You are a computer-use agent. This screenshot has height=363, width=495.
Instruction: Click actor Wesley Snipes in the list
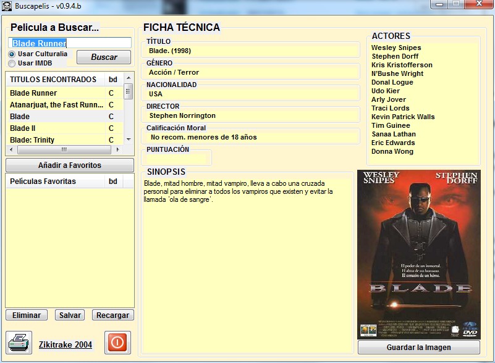click(396, 48)
